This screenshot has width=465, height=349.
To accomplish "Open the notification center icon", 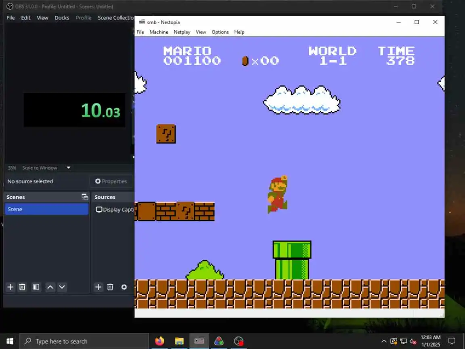I will (x=452, y=341).
